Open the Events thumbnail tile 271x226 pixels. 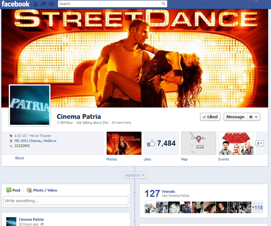[236, 143]
